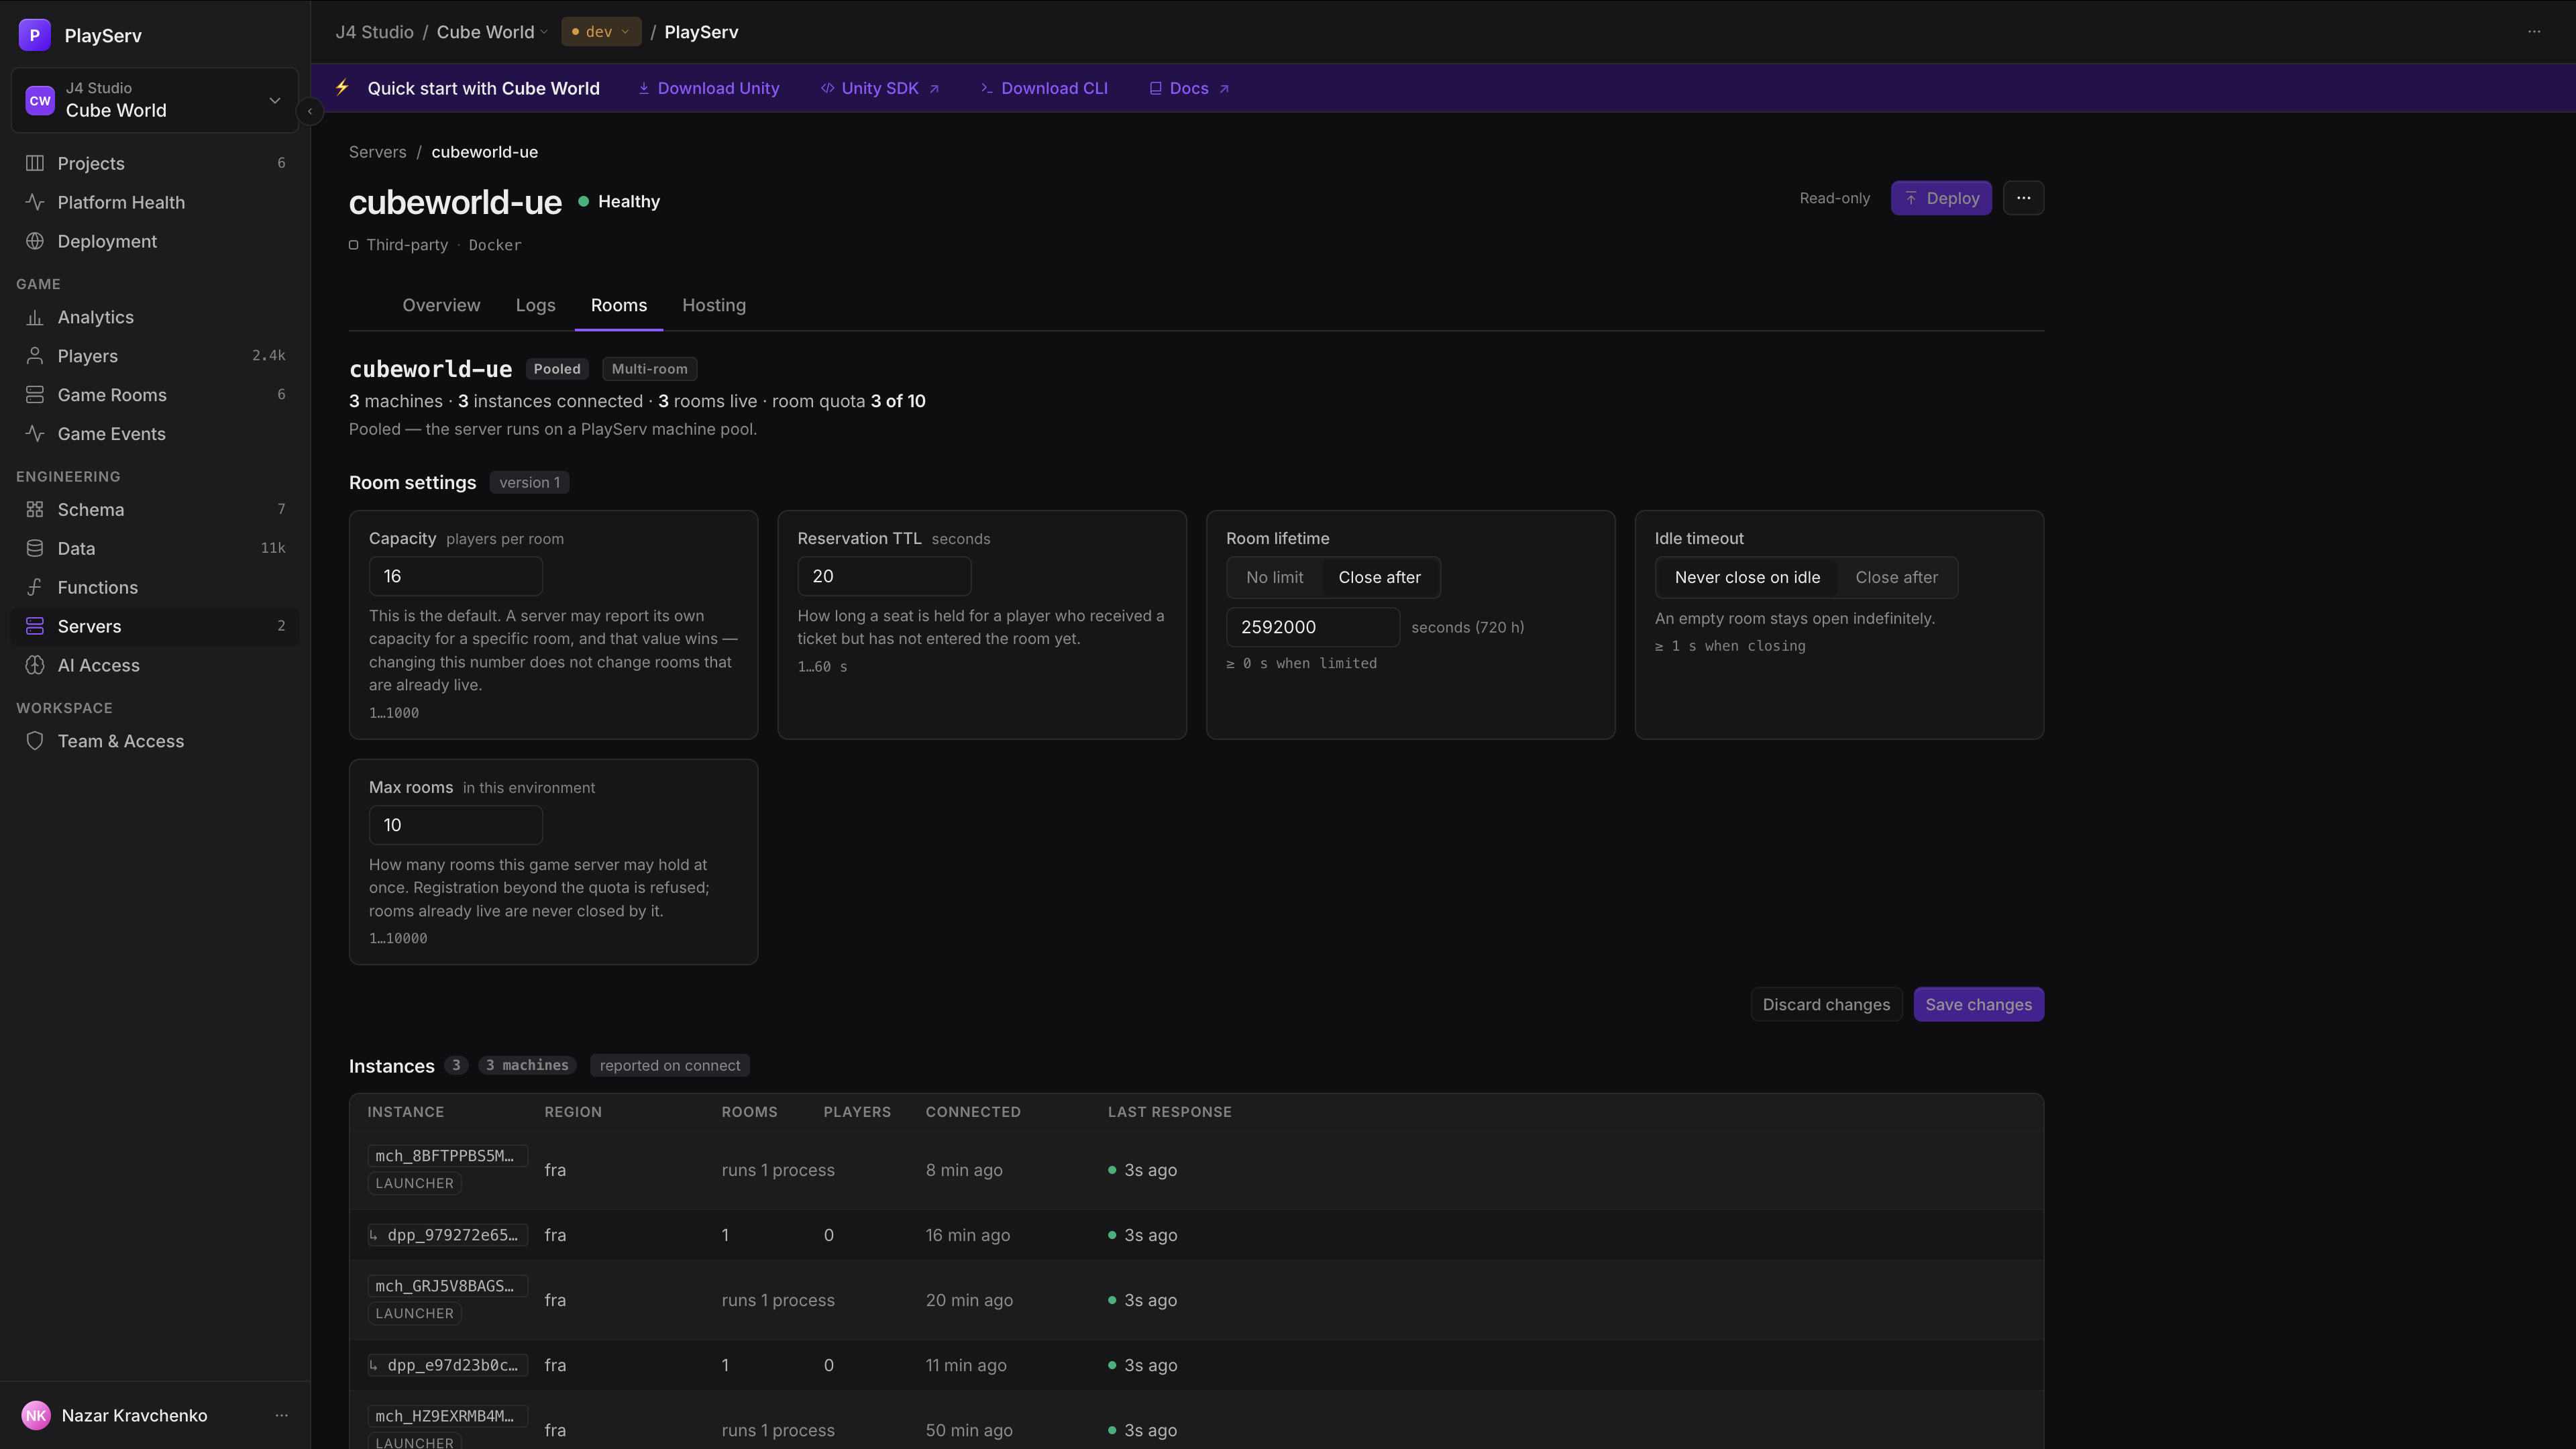Viewport: 2576px width, 1449px height.
Task: Click Save changes
Action: click(x=1978, y=1004)
